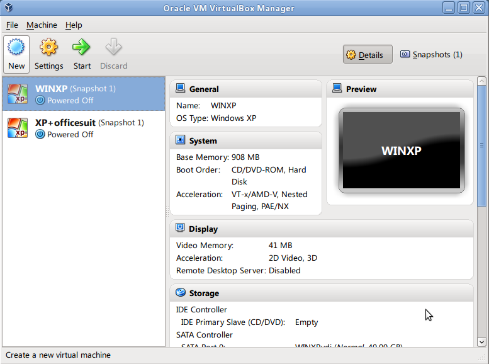The width and height of the screenshot is (489, 364).
Task: Open the System section header
Action: pos(245,140)
